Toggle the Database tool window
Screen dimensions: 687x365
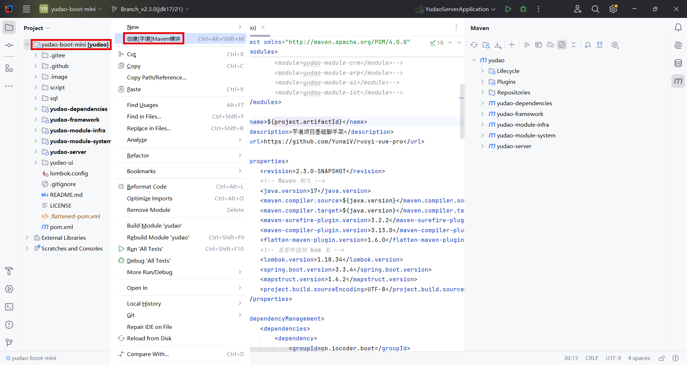678,63
